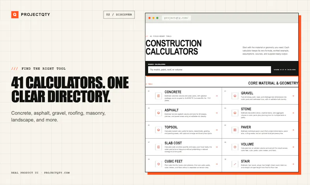Open the Stone calculator icon
Viewport: 310px width, 185px height.
click(235, 113)
